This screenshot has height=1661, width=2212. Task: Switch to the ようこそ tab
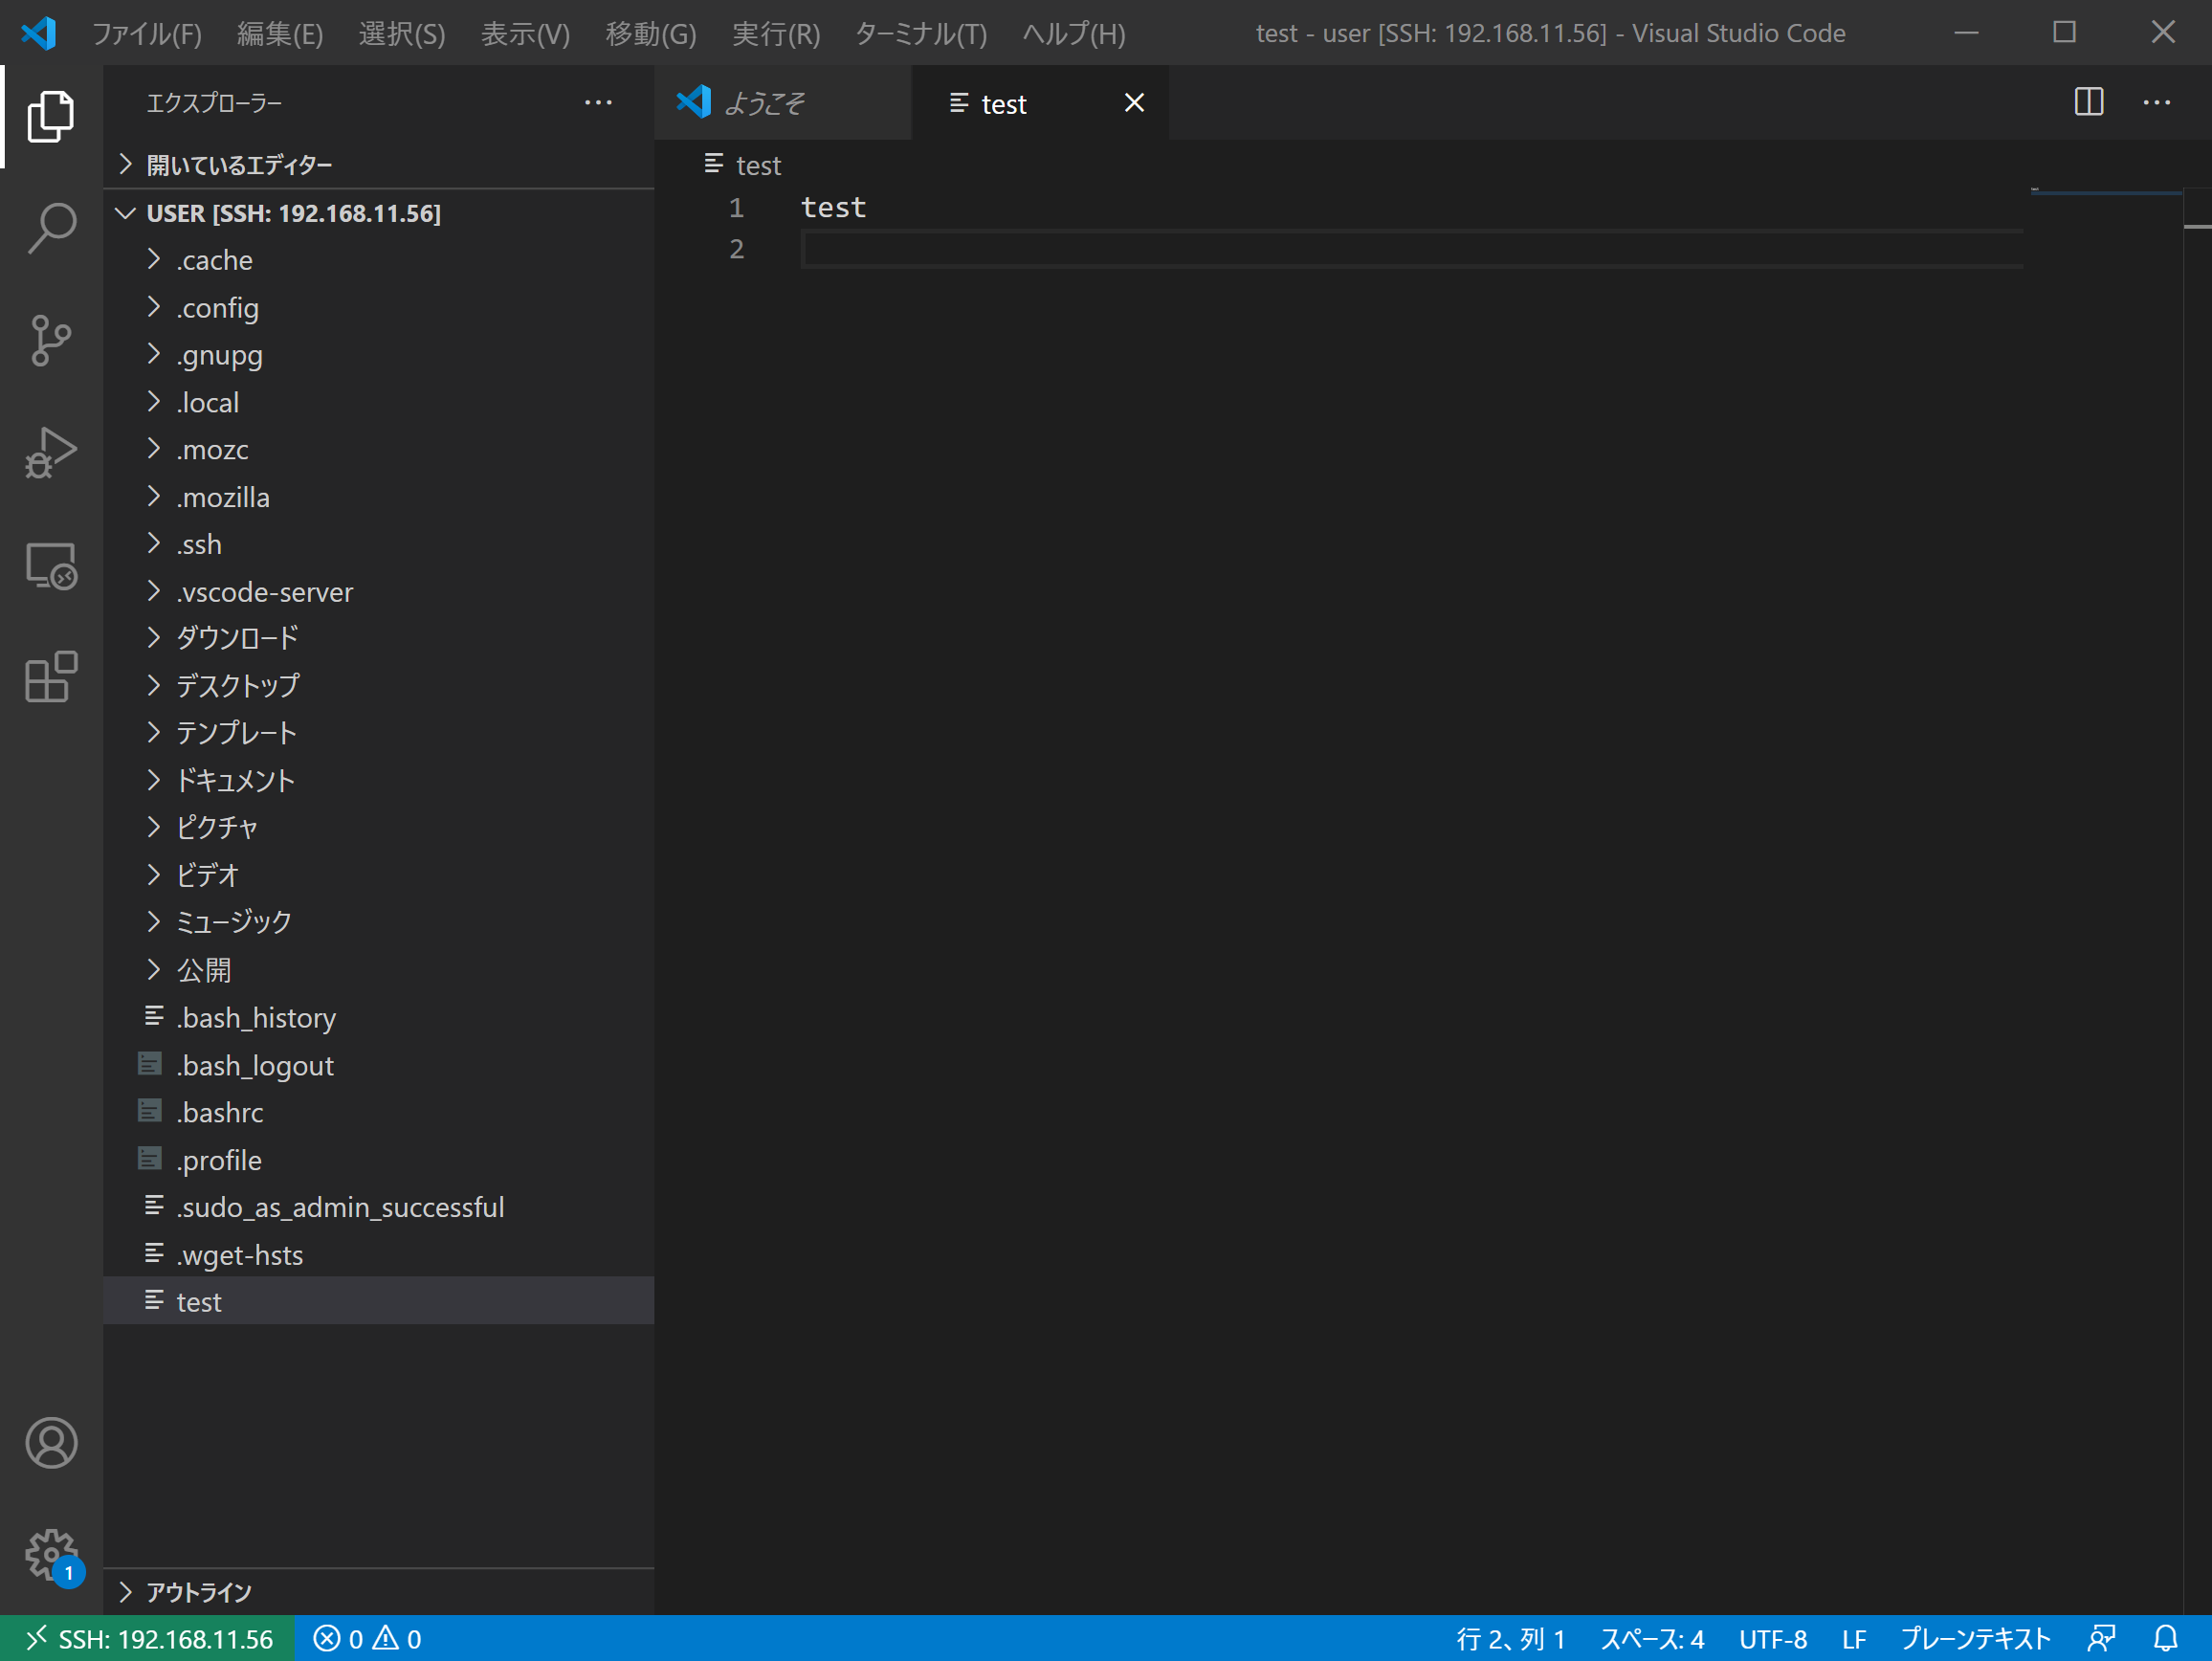pyautogui.click(x=783, y=103)
